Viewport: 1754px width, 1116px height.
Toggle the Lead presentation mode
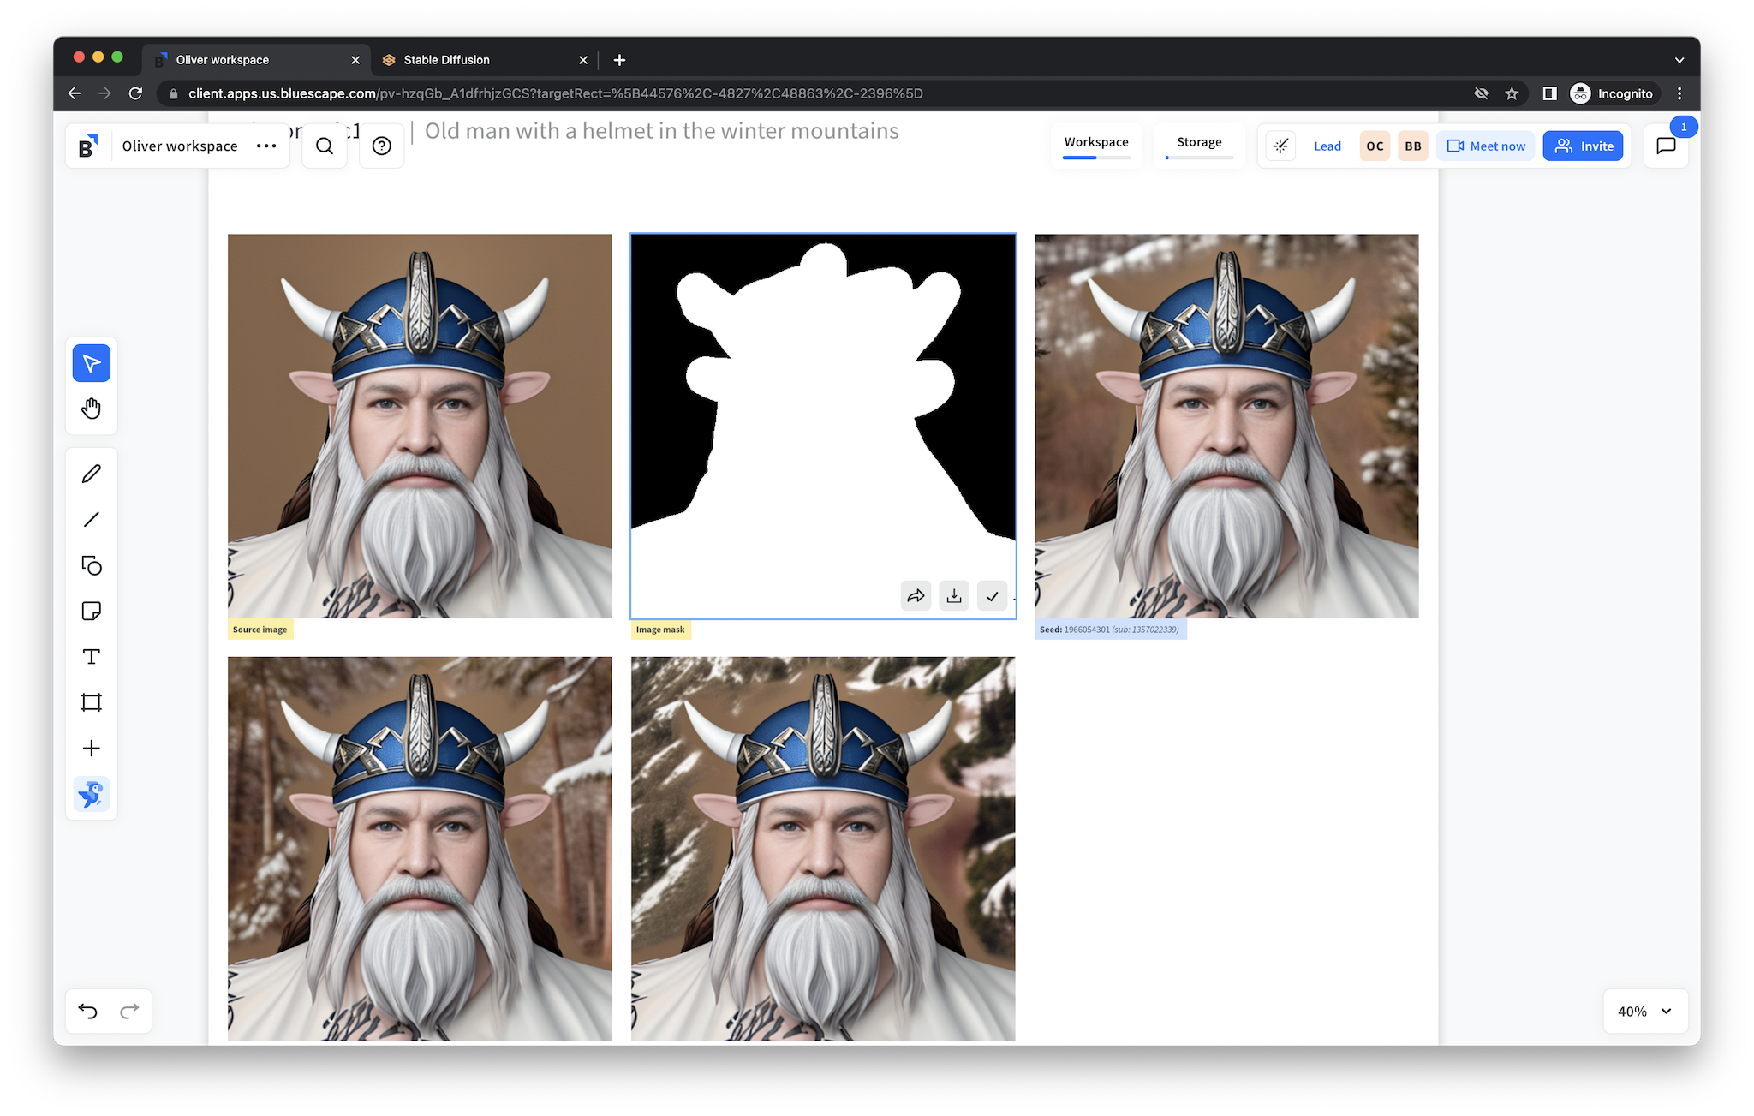[1327, 146]
